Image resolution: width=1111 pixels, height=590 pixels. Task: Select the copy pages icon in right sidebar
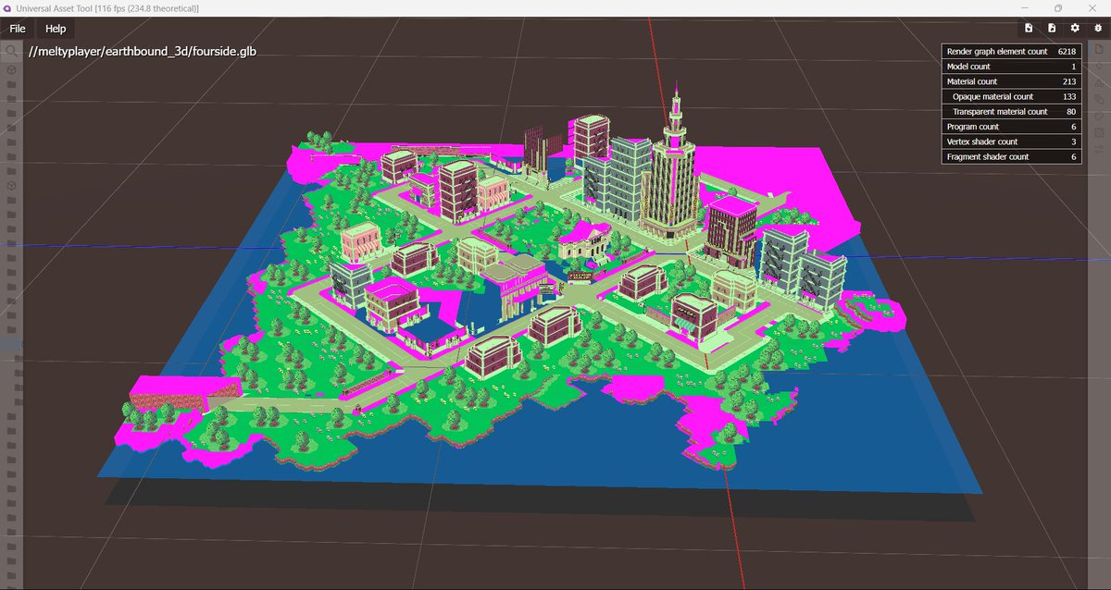pos(1099,98)
